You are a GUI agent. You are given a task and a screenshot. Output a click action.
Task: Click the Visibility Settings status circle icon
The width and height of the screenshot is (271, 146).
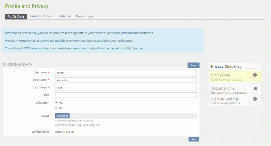click(x=255, y=99)
